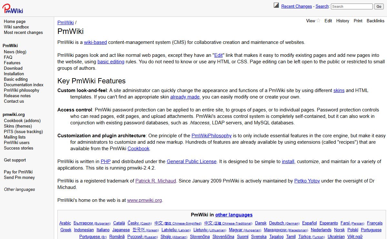Open the History page action
Viewport: 387px width, 239px height.
(x=342, y=21)
